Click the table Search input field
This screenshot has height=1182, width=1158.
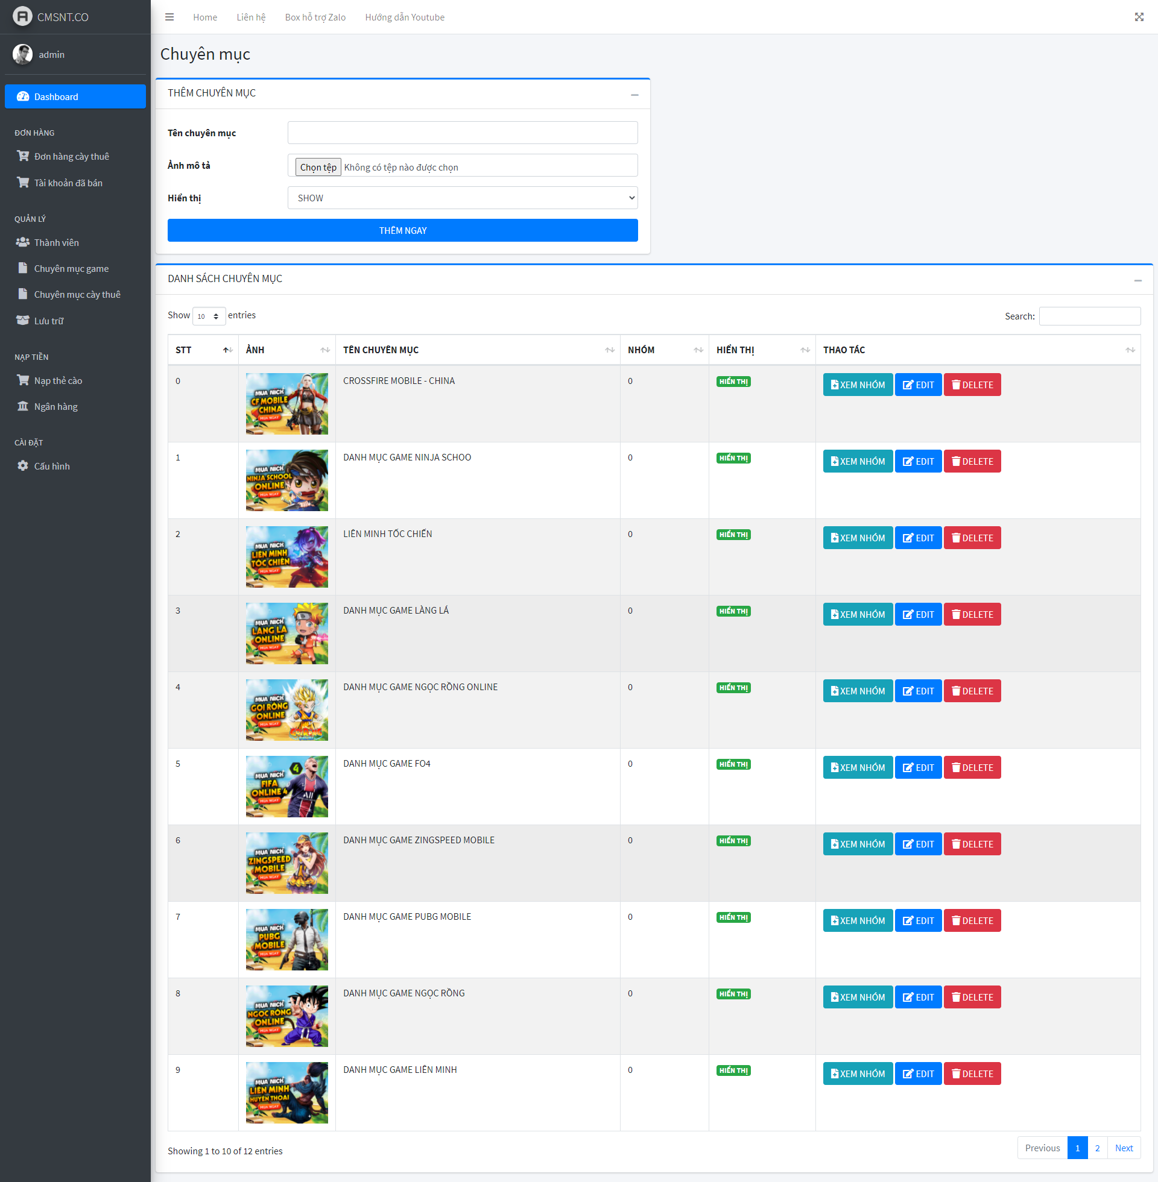tap(1089, 316)
